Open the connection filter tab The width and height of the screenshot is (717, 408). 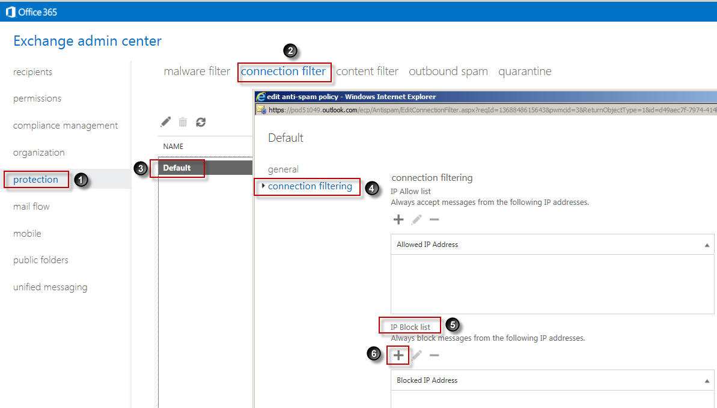[x=283, y=72]
